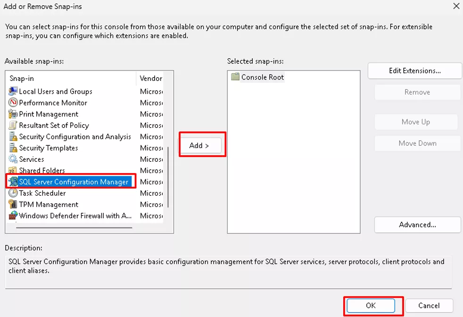The width and height of the screenshot is (463, 317).
Task: Click the Snap-in column header
Action: [71, 79]
